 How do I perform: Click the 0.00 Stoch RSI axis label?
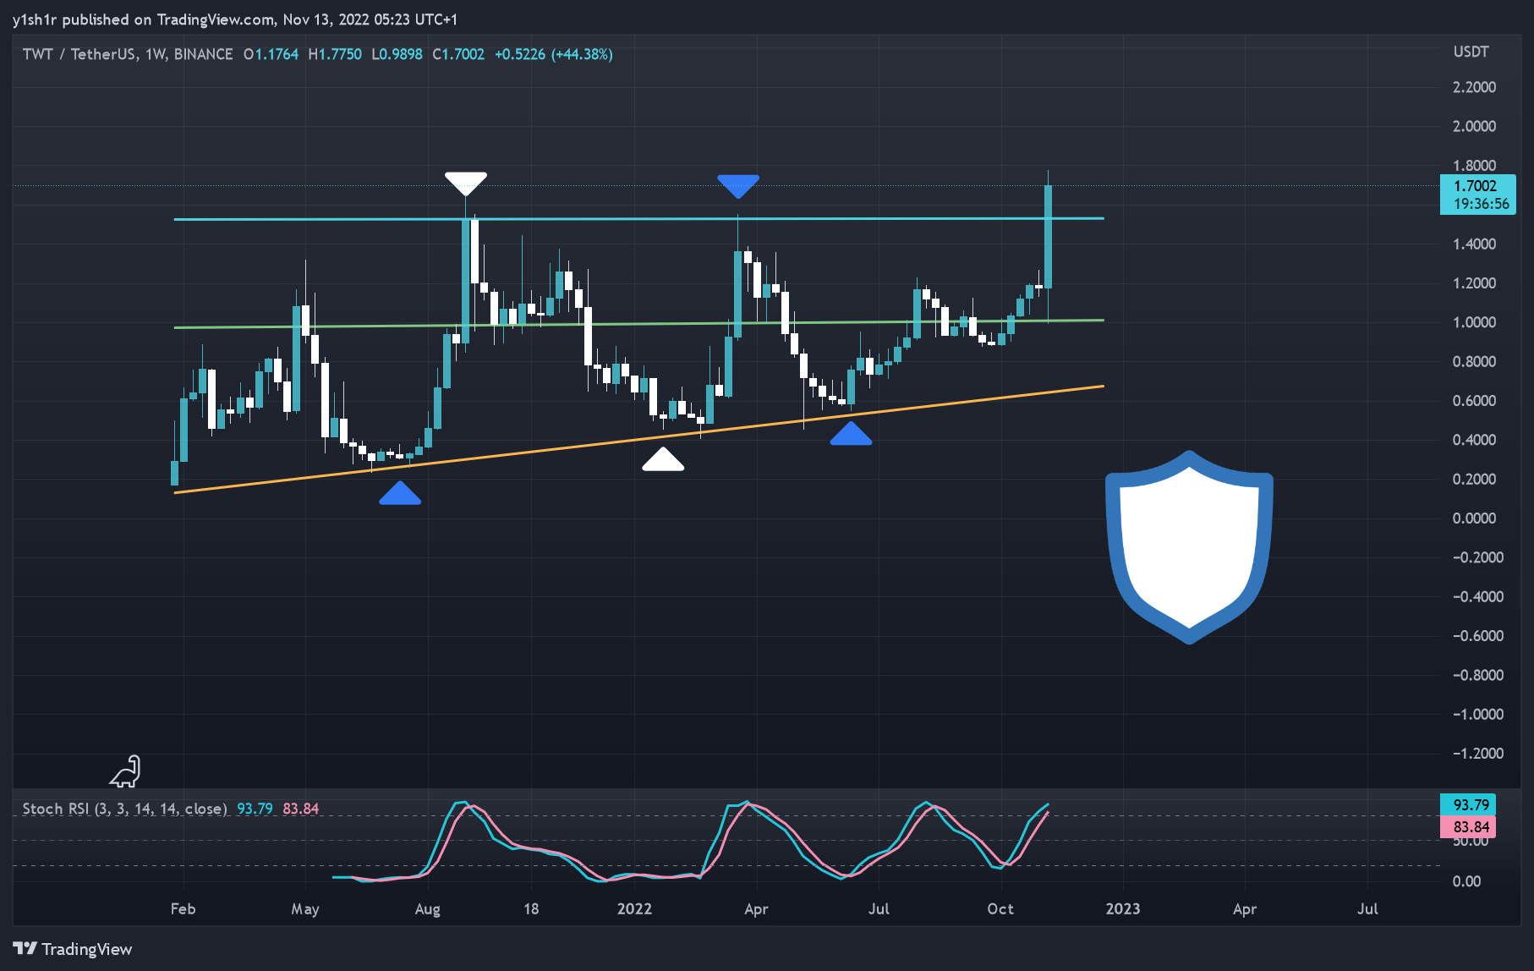pos(1466,881)
